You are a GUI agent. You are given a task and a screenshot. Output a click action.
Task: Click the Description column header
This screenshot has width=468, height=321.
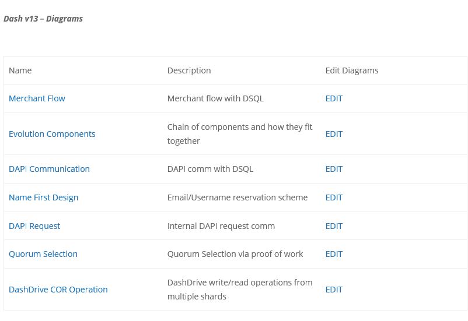pos(189,70)
